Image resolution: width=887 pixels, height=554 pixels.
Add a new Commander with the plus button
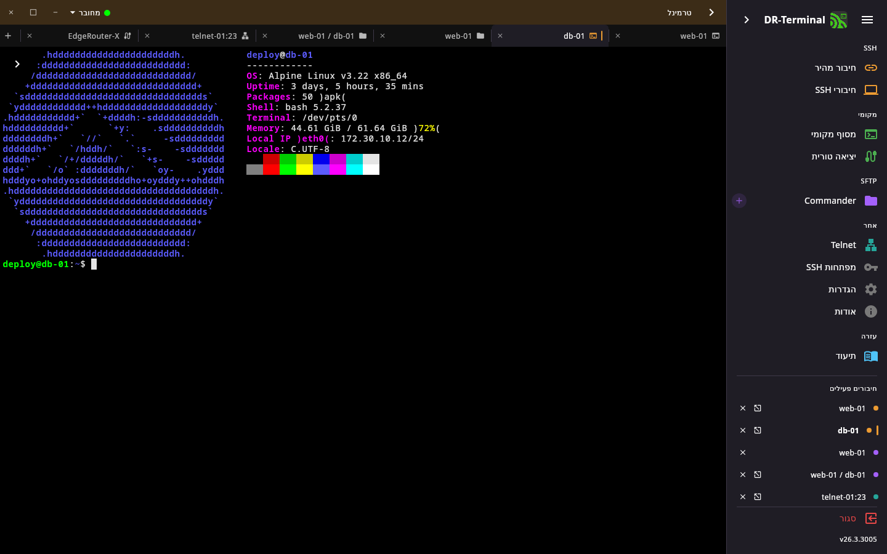pyautogui.click(x=739, y=201)
